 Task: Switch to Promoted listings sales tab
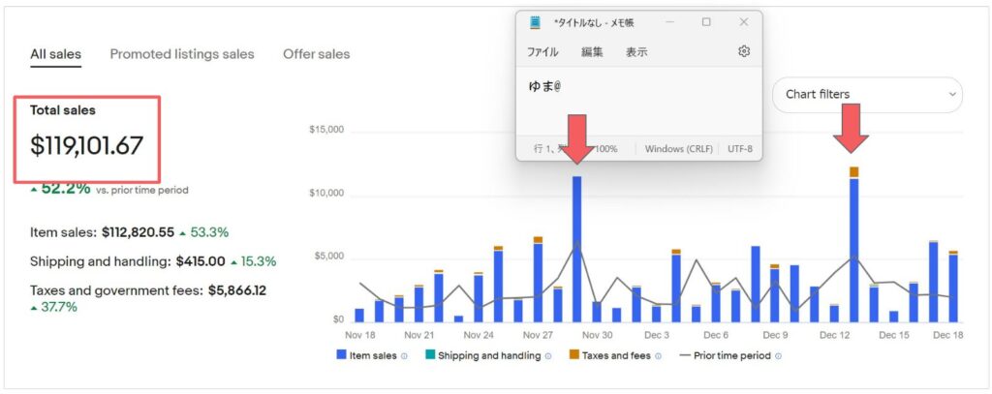click(x=182, y=54)
